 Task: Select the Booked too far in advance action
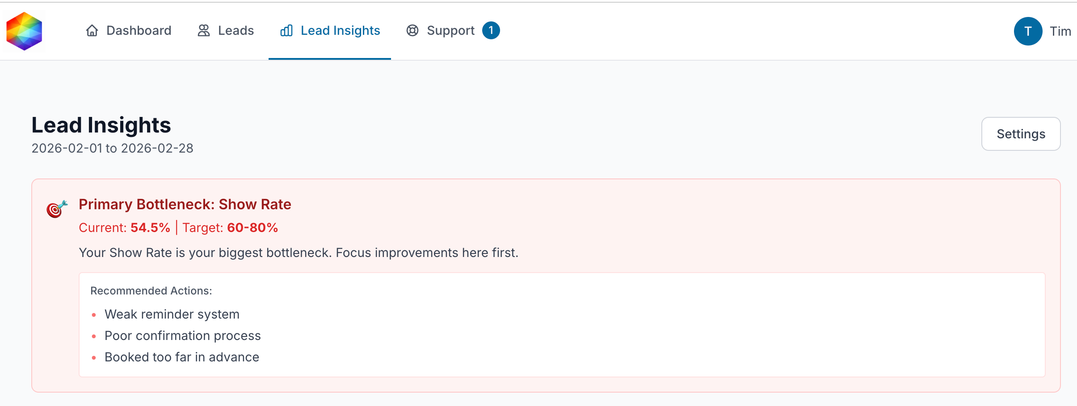click(182, 357)
